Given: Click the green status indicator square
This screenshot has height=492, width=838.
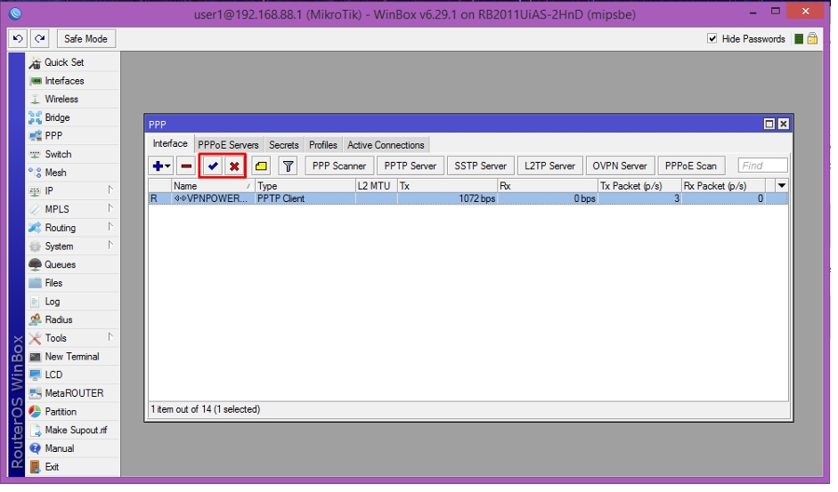Looking at the screenshot, I should click(x=799, y=39).
